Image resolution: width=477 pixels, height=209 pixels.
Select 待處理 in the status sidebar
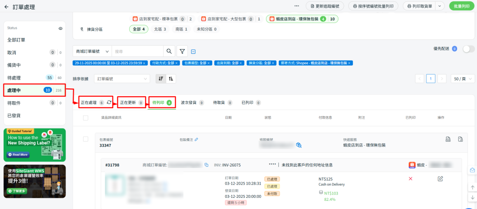point(14,78)
